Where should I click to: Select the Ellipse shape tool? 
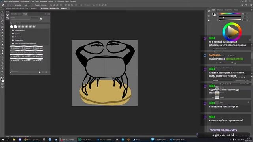coord(2,65)
